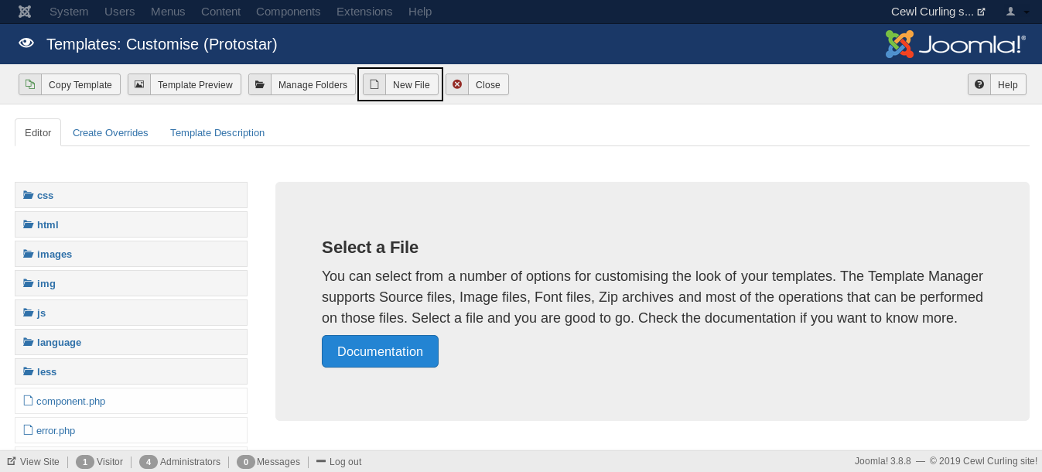Click the Template Preview image icon
Viewport: 1042px width, 472px height.
pyautogui.click(x=139, y=84)
